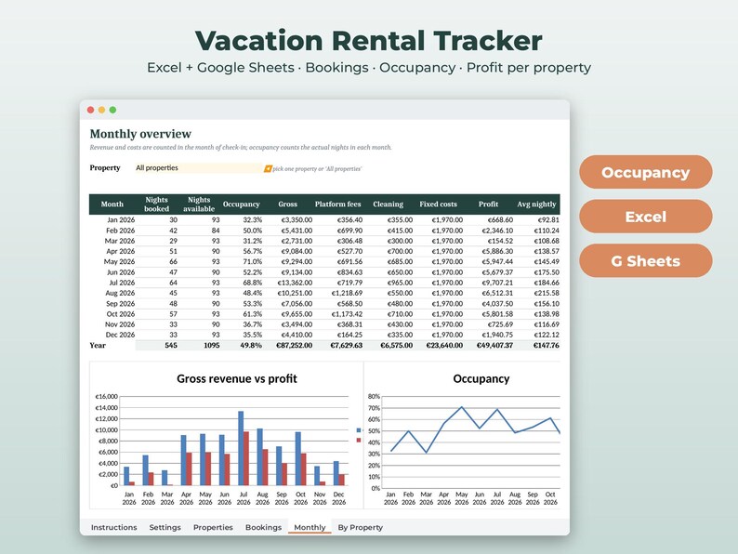
Task: Click the 'Gross revenue vs profit' chart title
Action: pyautogui.click(x=237, y=379)
